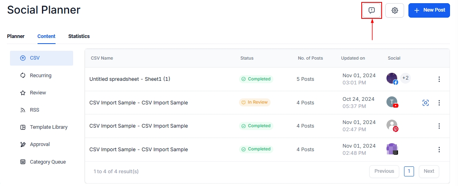Switch to the Statistics tab
Screen dimensions: 458x186
click(x=79, y=36)
